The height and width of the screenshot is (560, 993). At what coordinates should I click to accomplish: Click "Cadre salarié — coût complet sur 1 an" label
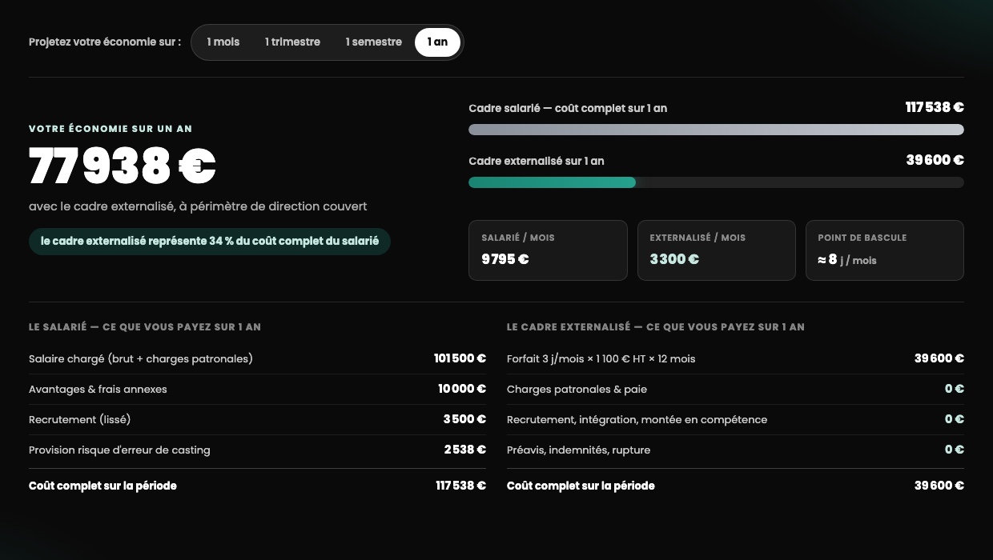[x=568, y=108]
